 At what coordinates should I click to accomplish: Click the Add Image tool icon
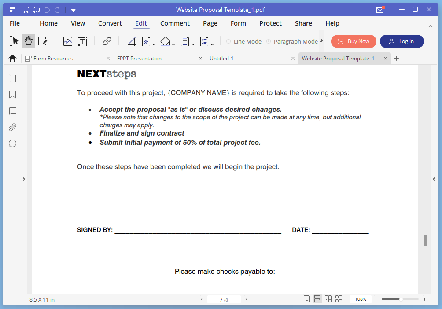coord(67,41)
